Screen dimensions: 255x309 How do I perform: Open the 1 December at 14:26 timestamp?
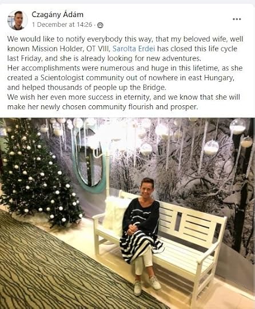point(62,25)
